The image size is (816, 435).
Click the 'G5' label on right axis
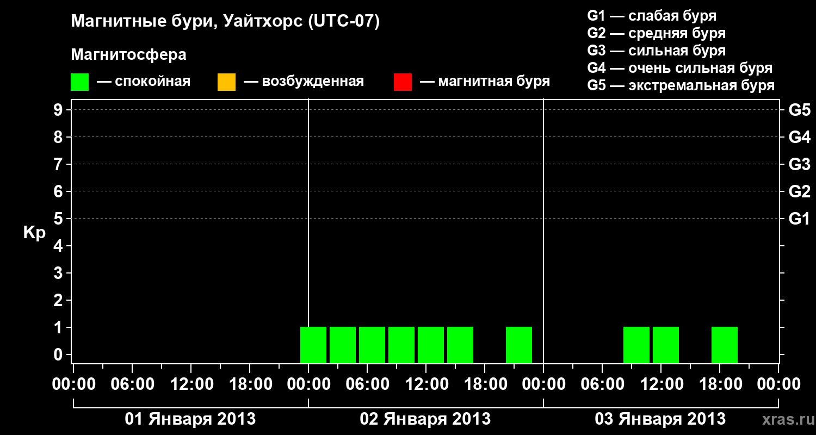point(800,110)
